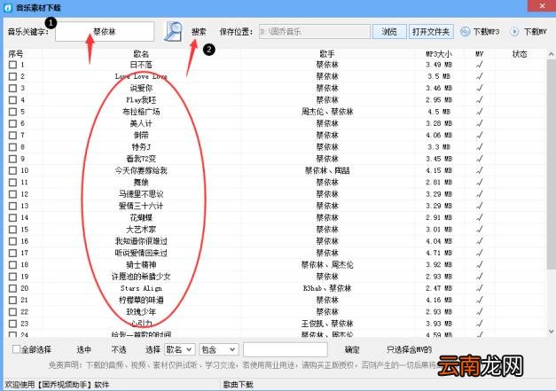Select song 今天你要嫁给我
This screenshot has height=391, width=556.
click(141, 170)
